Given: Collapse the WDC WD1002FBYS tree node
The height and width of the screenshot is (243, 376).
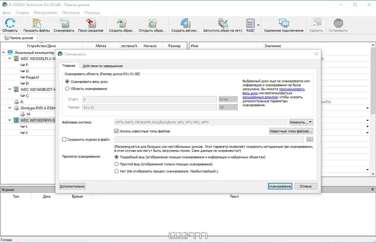Looking at the screenshot, I should (10, 120).
